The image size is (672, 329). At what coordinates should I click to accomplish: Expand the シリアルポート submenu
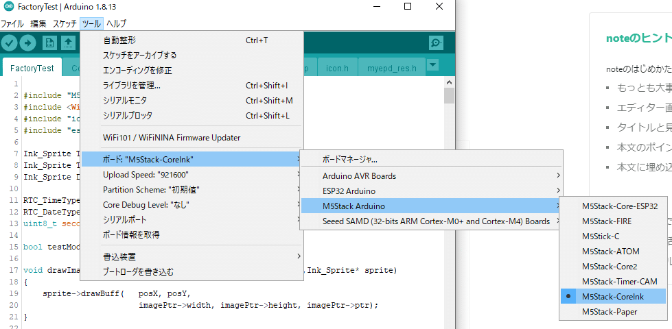(192, 219)
